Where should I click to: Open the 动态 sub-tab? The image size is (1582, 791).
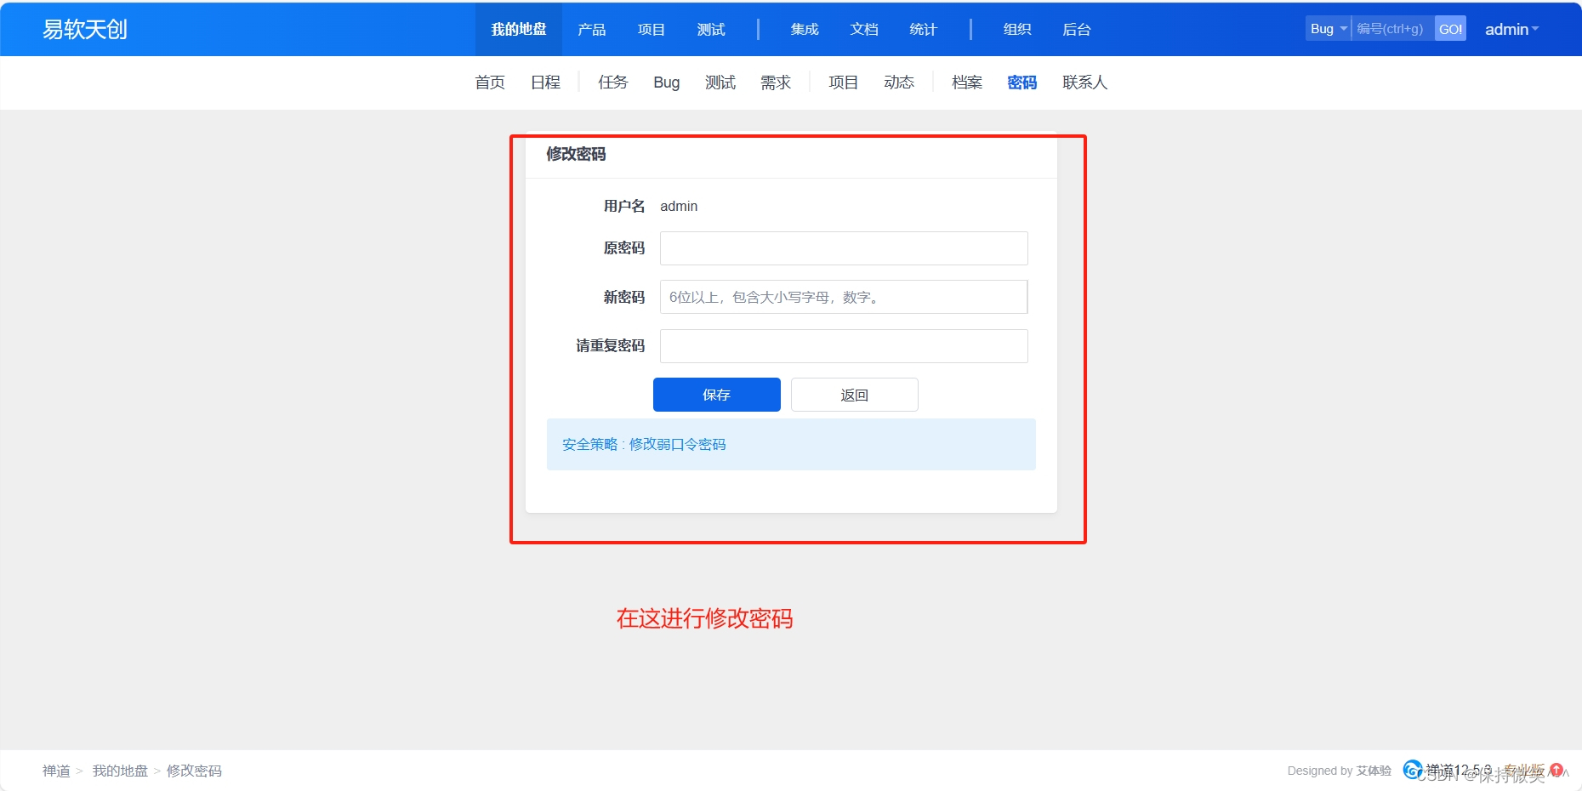click(899, 83)
